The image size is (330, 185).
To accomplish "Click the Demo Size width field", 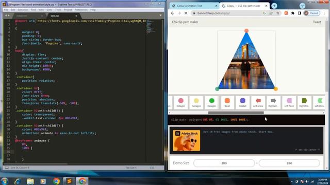I will (224, 163).
